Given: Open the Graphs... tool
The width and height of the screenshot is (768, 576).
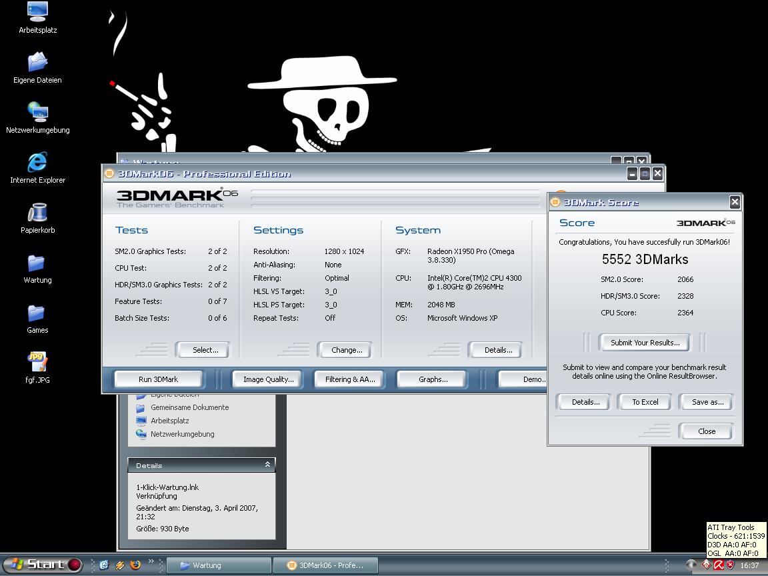Looking at the screenshot, I should point(433,379).
